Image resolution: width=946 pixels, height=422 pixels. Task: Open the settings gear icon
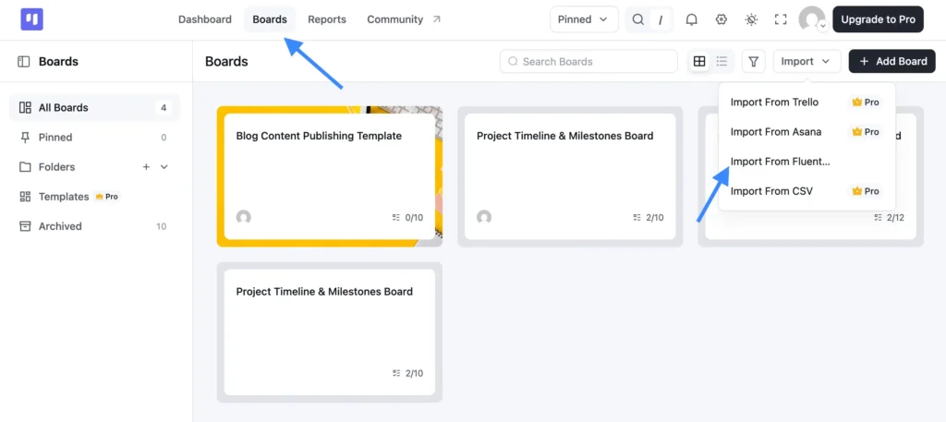click(x=721, y=19)
